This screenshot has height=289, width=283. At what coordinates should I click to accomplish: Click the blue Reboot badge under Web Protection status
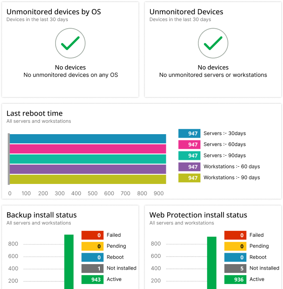pos(235,257)
